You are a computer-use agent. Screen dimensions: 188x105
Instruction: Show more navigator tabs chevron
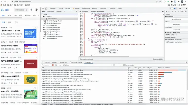pyautogui.click(x=64, y=12)
